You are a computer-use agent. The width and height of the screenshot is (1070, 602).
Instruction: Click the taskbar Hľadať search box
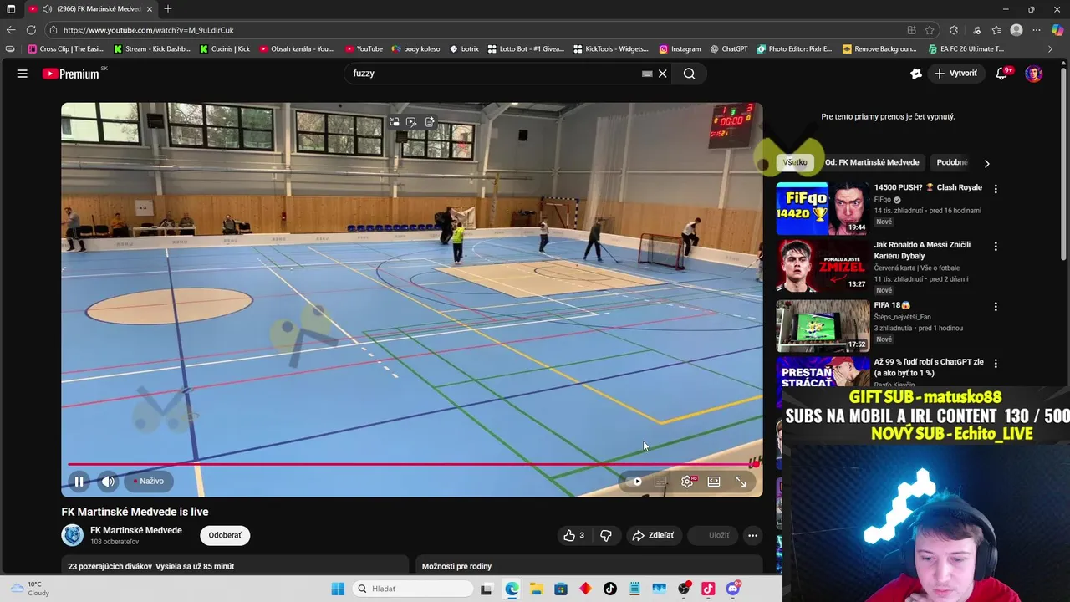pyautogui.click(x=413, y=589)
